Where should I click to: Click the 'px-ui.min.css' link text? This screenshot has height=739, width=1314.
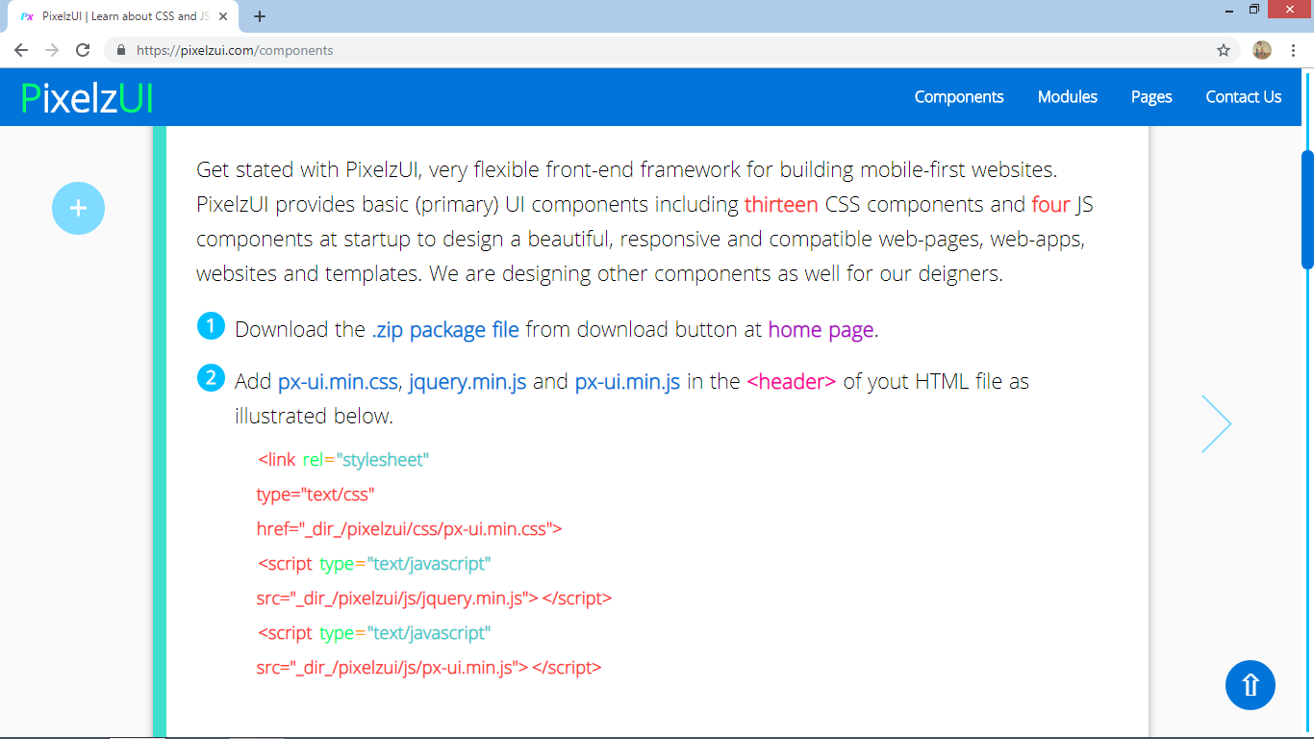point(338,381)
